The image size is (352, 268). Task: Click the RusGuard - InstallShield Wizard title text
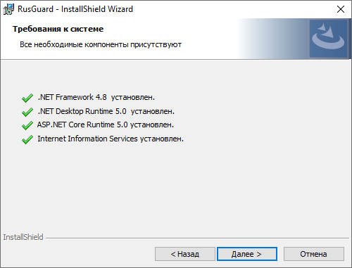click(x=75, y=9)
